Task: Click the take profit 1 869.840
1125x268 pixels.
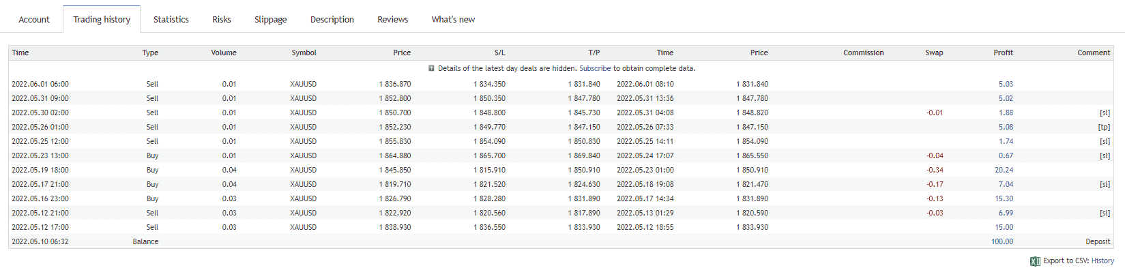Action: (584, 155)
